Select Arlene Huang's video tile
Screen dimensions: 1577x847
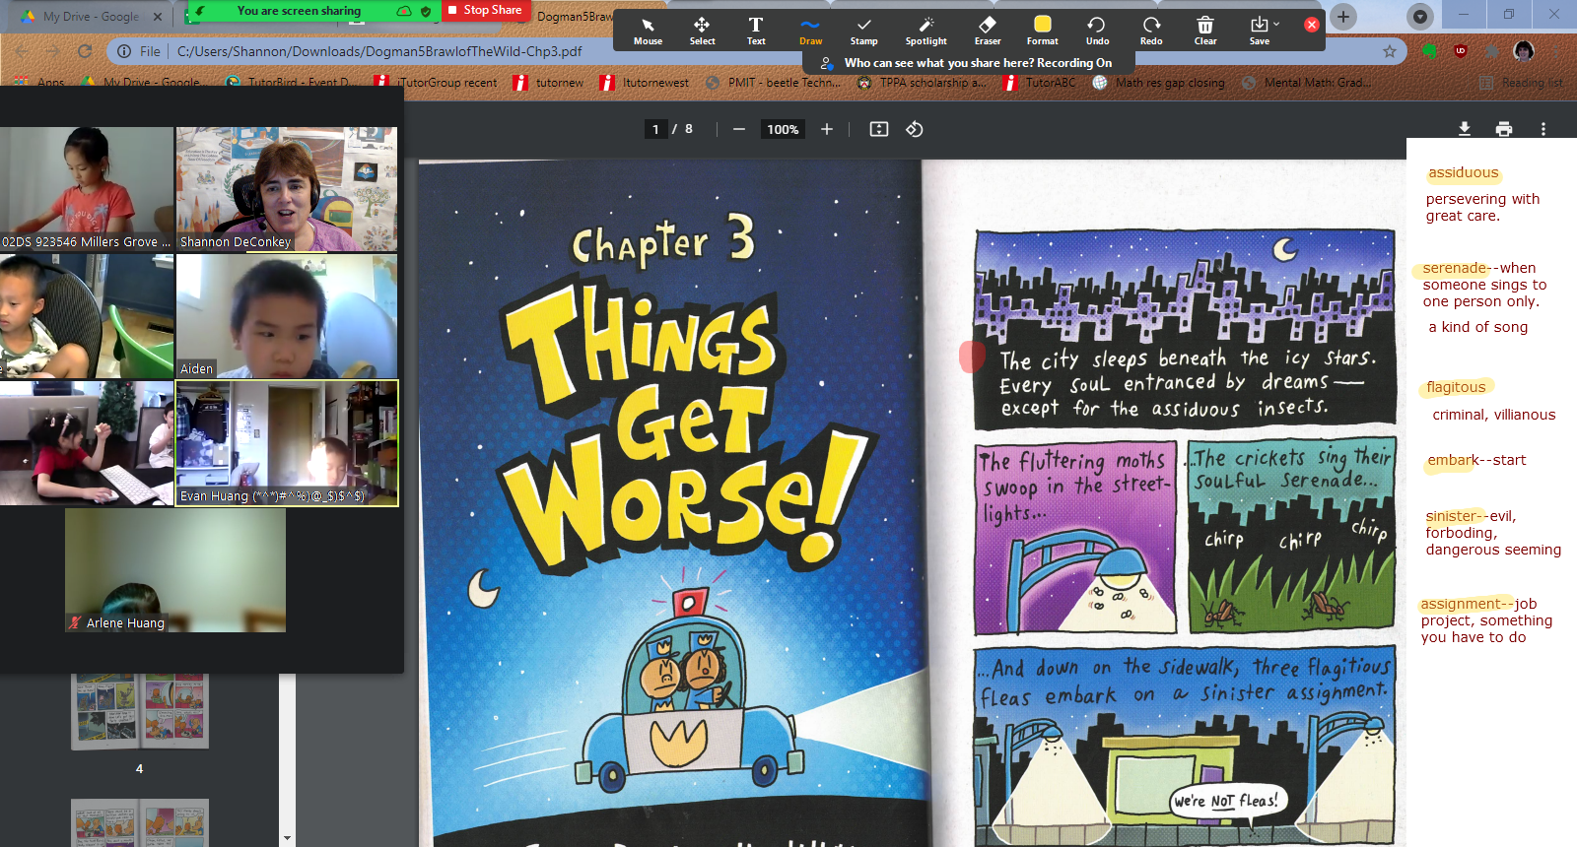coord(175,570)
